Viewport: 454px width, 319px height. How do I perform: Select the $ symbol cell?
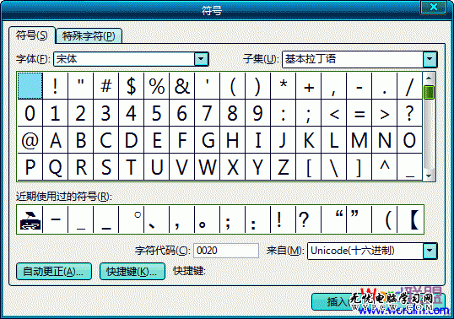click(131, 86)
